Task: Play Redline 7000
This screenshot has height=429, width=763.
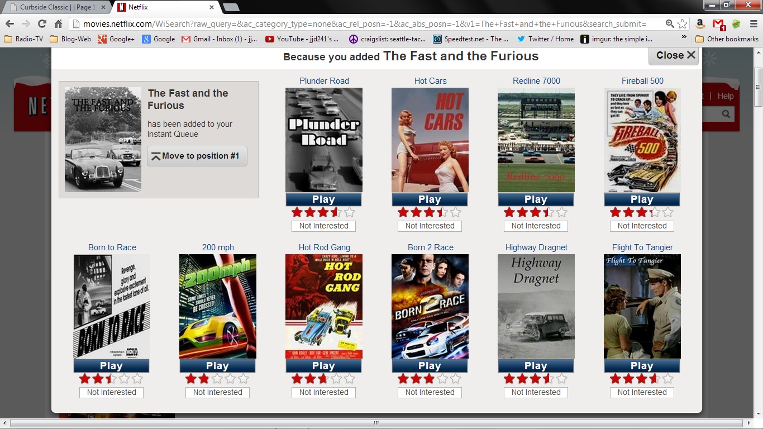Action: [x=536, y=199]
